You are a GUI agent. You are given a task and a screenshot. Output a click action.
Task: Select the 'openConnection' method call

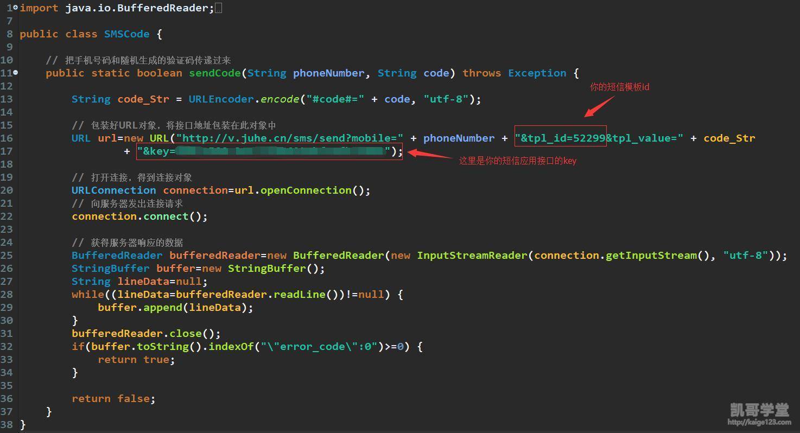coord(306,190)
